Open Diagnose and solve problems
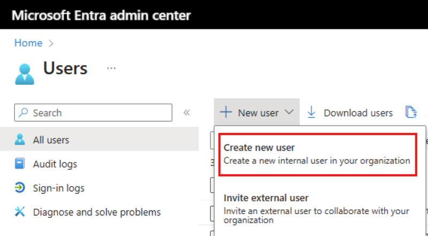 (97, 212)
